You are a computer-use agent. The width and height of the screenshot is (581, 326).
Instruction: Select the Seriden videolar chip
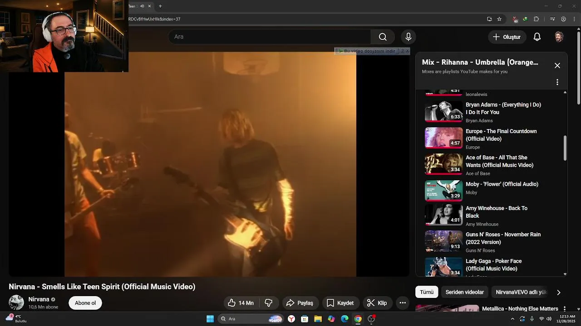click(x=464, y=292)
